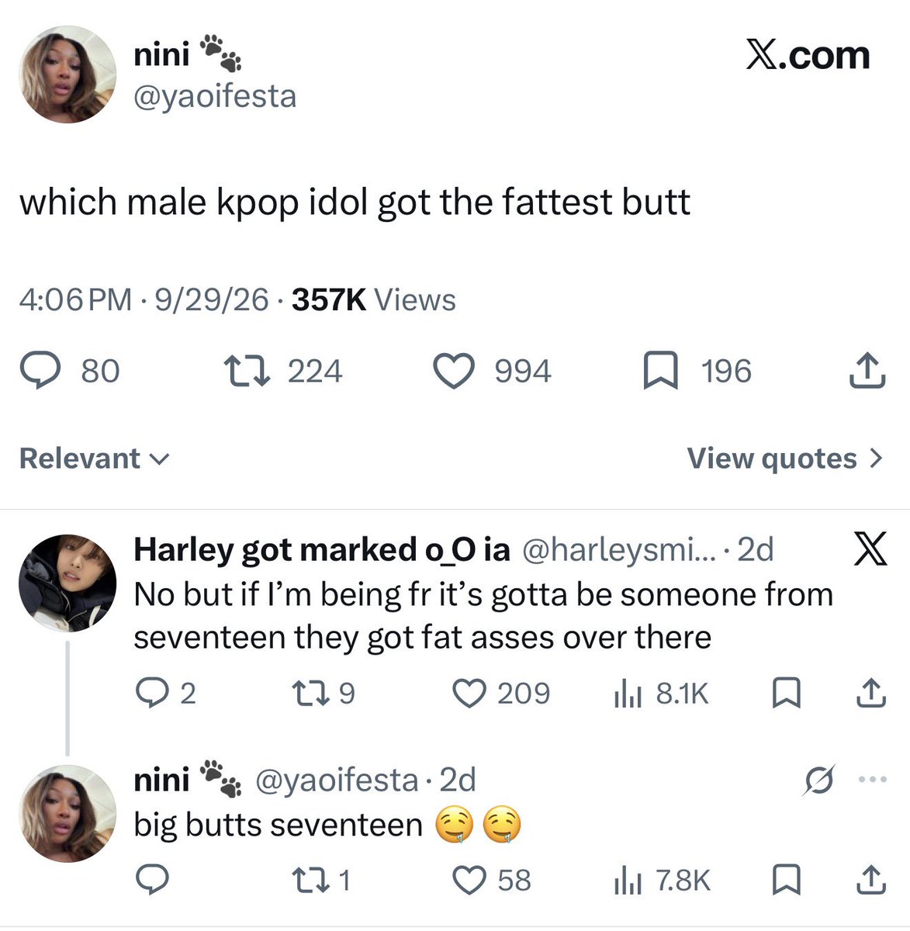910x931 pixels.
Task: Like Harley's reply with 209 likes
Action: tap(501, 693)
